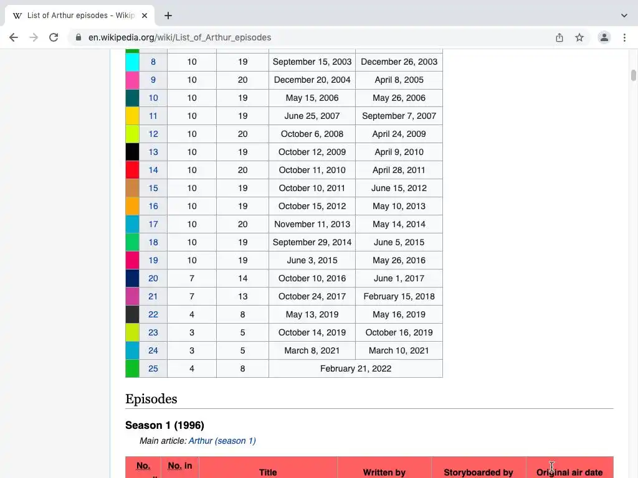This screenshot has height=478, width=638.
Task: Open the season 8 link
Action: click(x=153, y=62)
